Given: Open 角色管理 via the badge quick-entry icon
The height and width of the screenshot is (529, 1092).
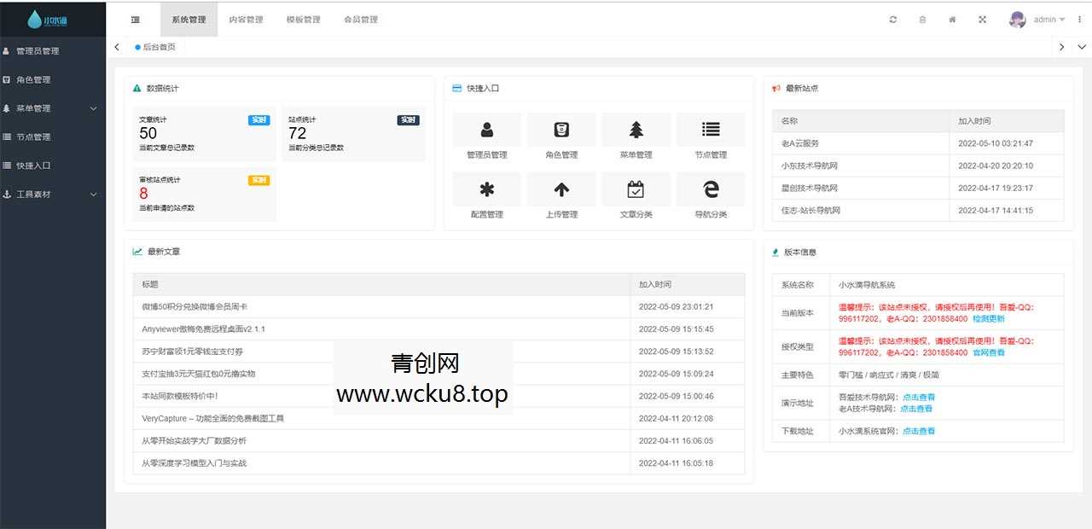Looking at the screenshot, I should (561, 129).
